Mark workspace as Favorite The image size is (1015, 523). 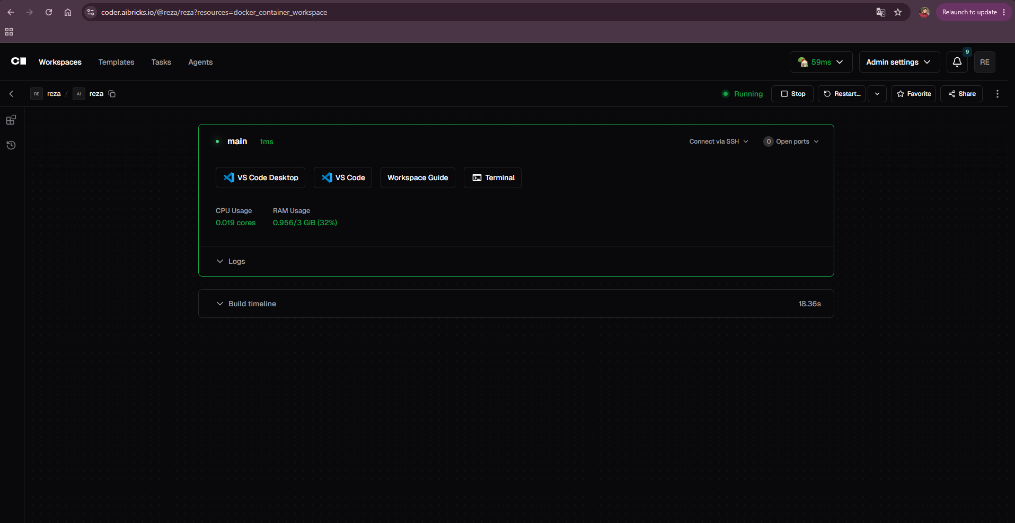913,94
